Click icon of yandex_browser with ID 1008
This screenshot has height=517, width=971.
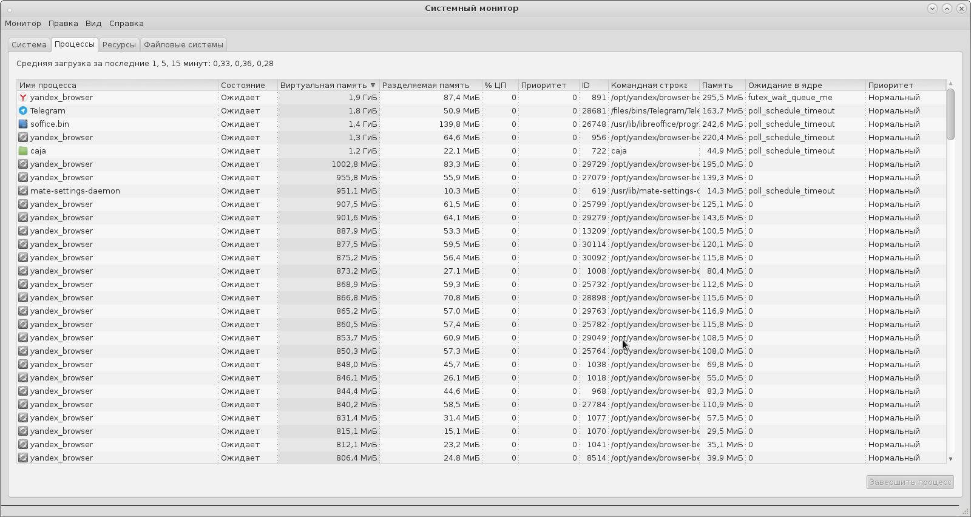click(x=23, y=271)
